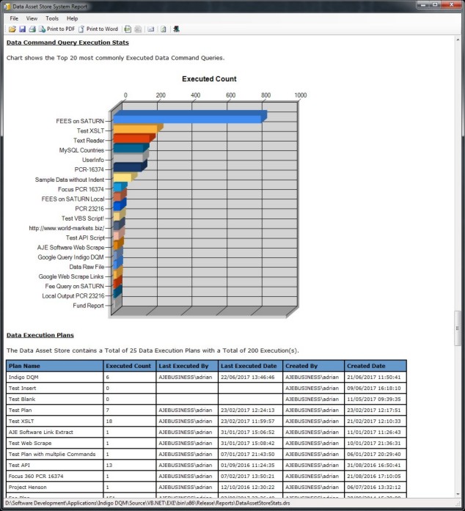The image size is (465, 511).
Task: Open the Tools menu
Action: [52, 18]
